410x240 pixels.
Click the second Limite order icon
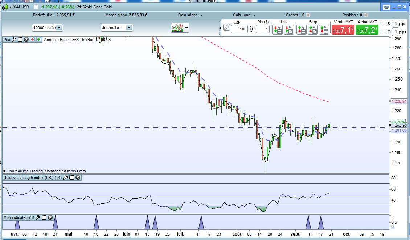coord(289,30)
